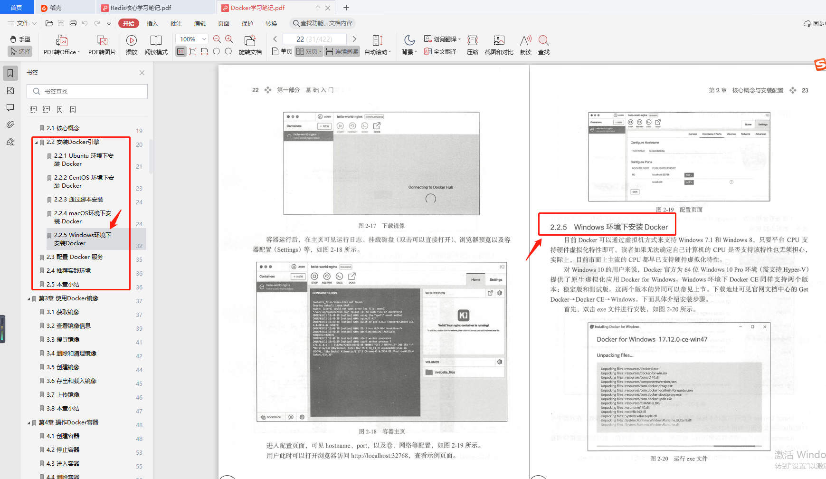
Task: Click 全文翻译 full text translation
Action: pyautogui.click(x=440, y=51)
